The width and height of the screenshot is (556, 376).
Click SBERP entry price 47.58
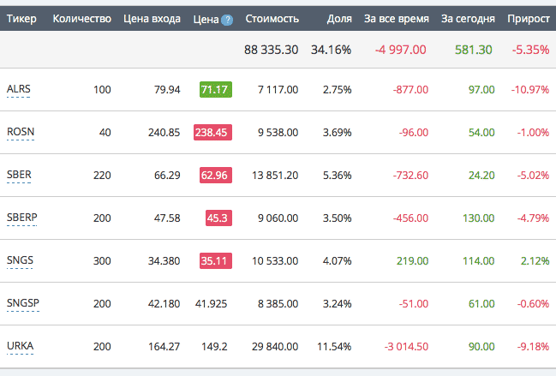[x=167, y=218]
